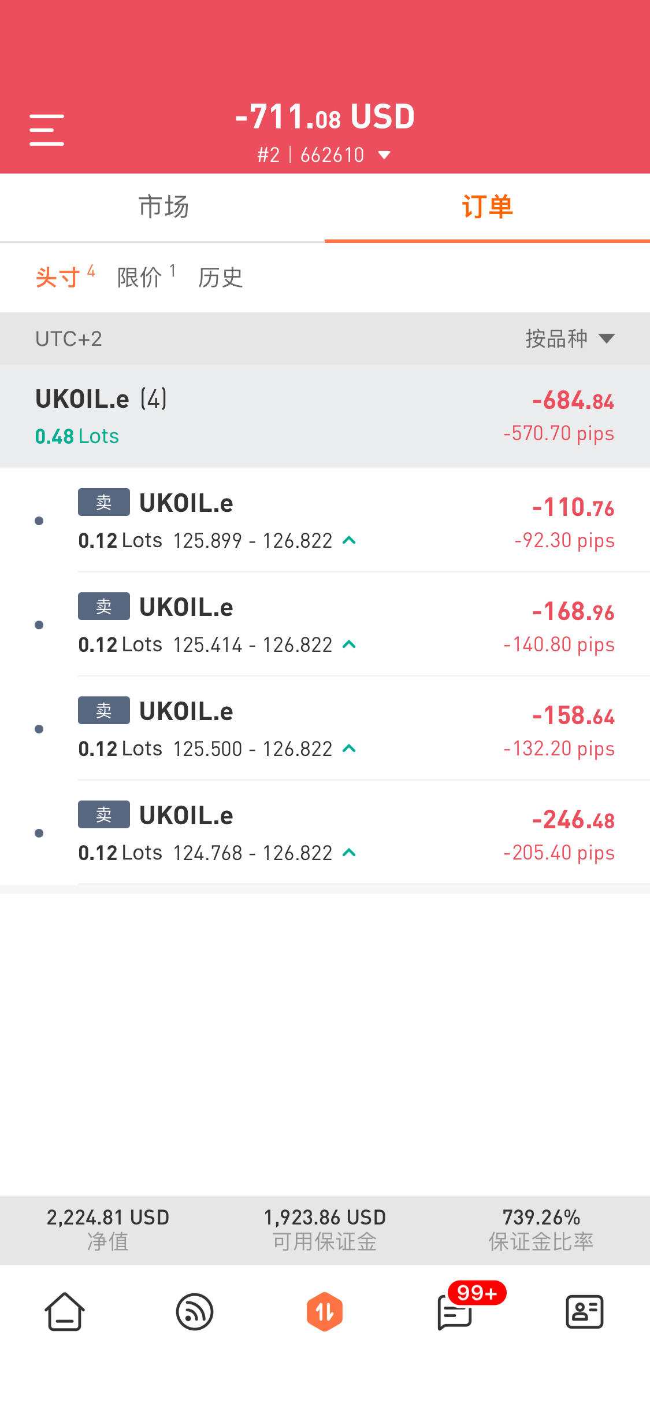The height and width of the screenshot is (1409, 650).
Task: Tap sell badge on 125.899 position
Action: click(x=104, y=502)
